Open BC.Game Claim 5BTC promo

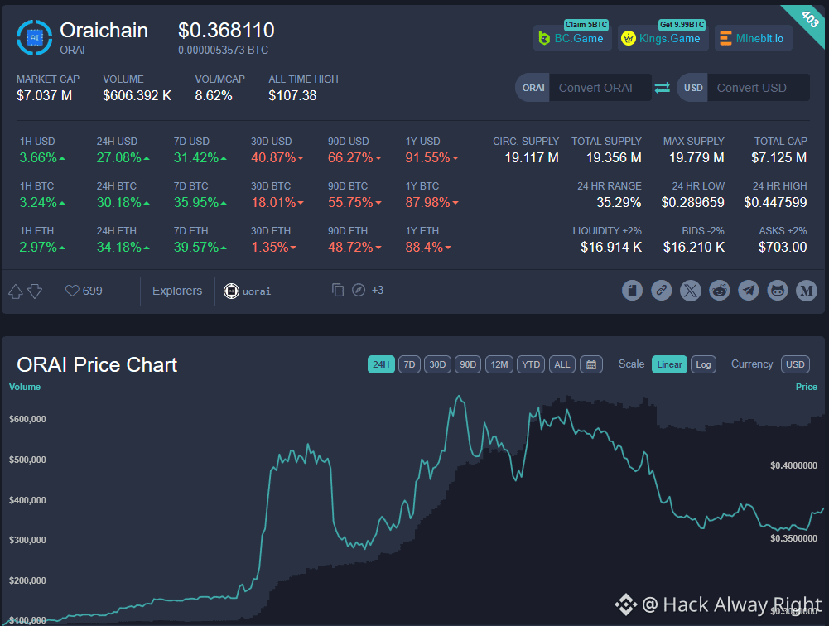pyautogui.click(x=572, y=38)
